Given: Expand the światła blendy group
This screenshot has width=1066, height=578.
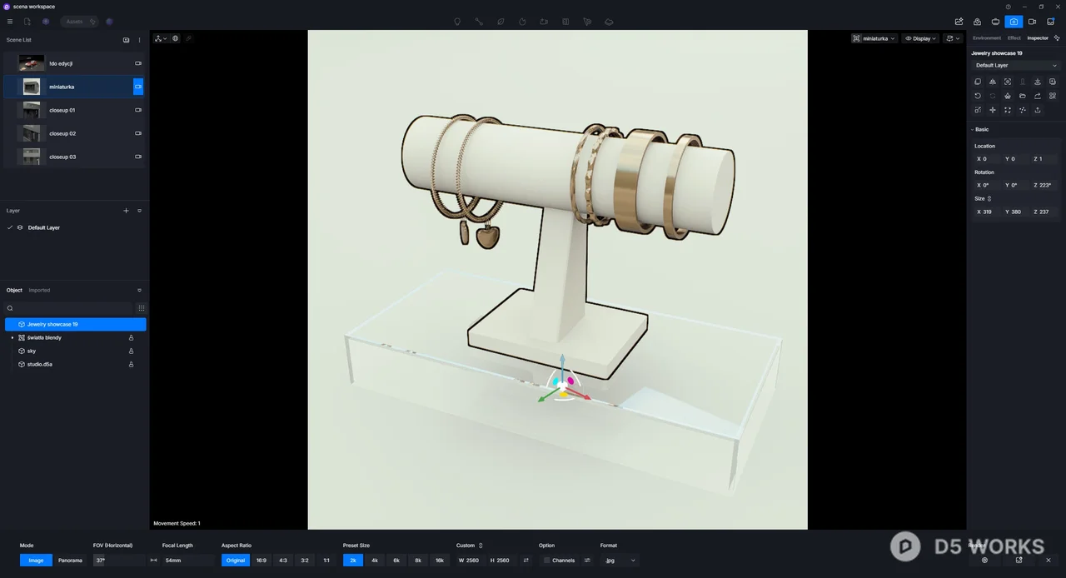Looking at the screenshot, I should point(12,337).
